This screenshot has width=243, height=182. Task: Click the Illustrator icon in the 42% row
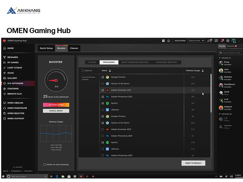tap(108, 90)
